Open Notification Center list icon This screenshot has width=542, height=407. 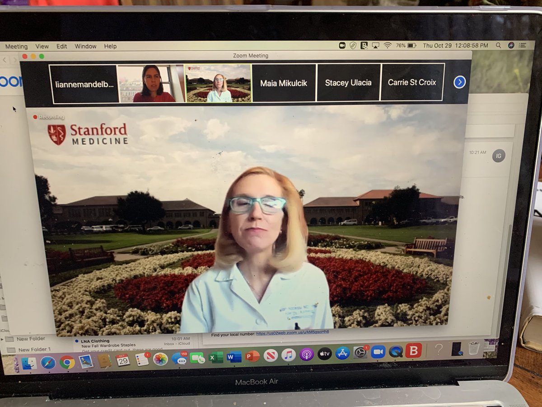pyautogui.click(x=523, y=45)
